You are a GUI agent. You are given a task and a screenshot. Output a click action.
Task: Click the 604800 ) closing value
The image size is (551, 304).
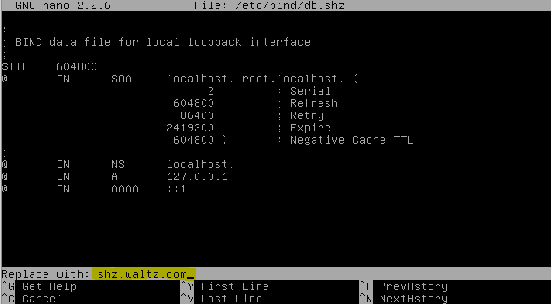[200, 140]
